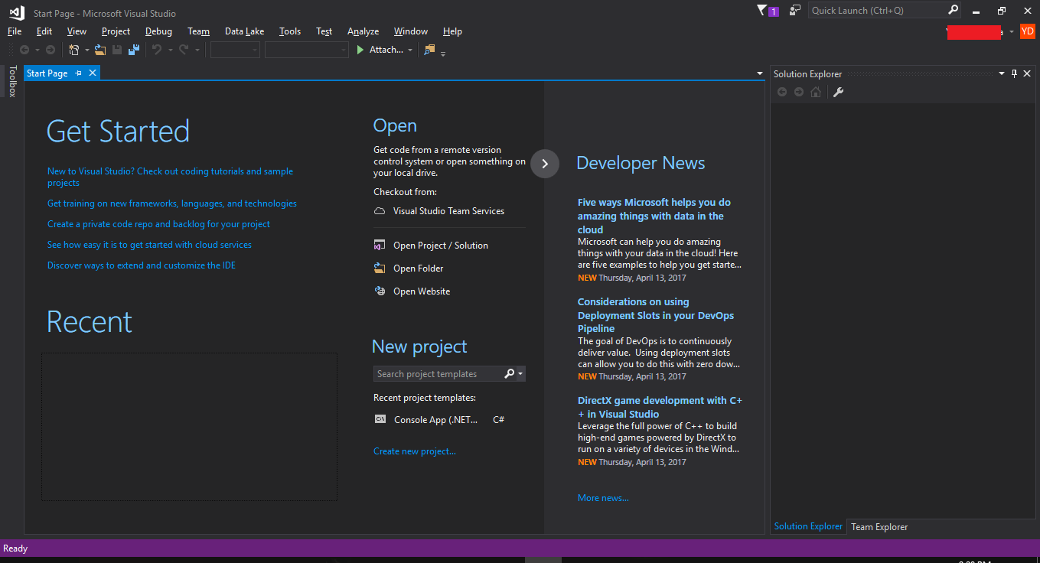Open the Debug menu
1040x563 pixels.
158,31
